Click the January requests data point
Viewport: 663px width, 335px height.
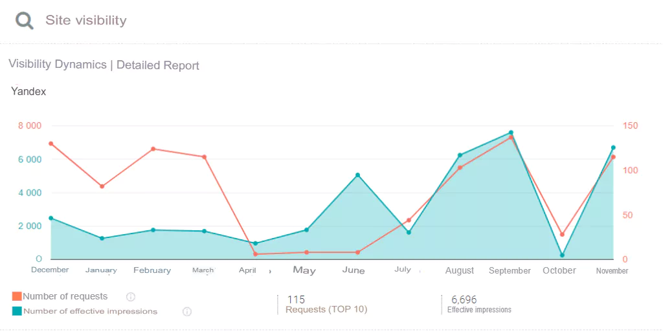102,186
